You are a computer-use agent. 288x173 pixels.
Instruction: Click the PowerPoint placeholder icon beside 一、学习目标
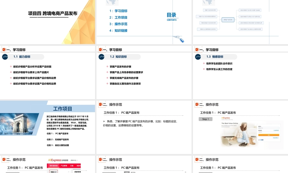pos(3,49)
